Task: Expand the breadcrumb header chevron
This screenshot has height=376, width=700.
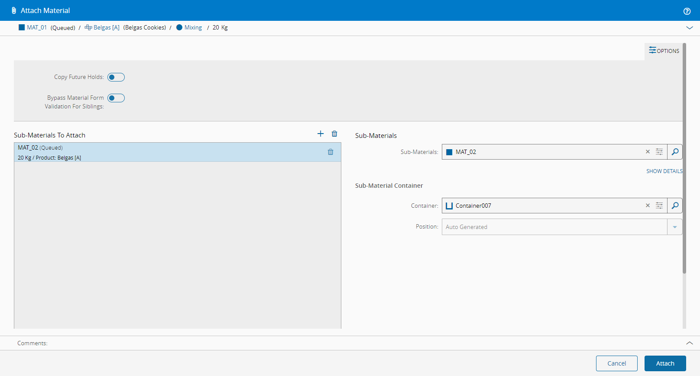Action: 690,28
